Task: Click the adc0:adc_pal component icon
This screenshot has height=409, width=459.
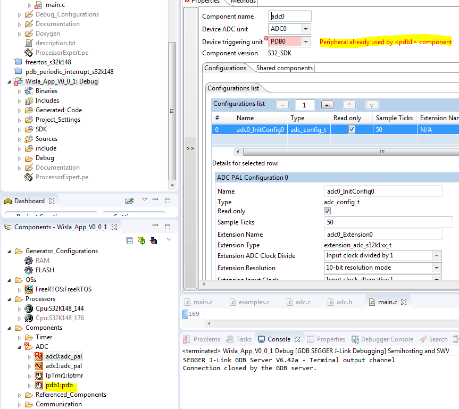Action: click(39, 356)
